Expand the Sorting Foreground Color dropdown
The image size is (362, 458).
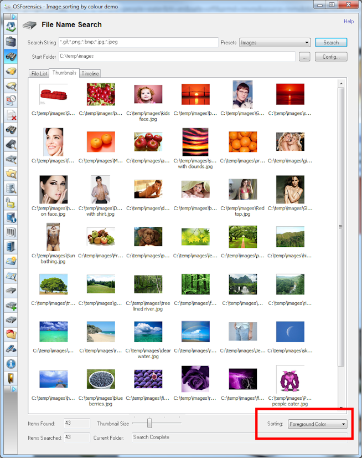(317, 424)
